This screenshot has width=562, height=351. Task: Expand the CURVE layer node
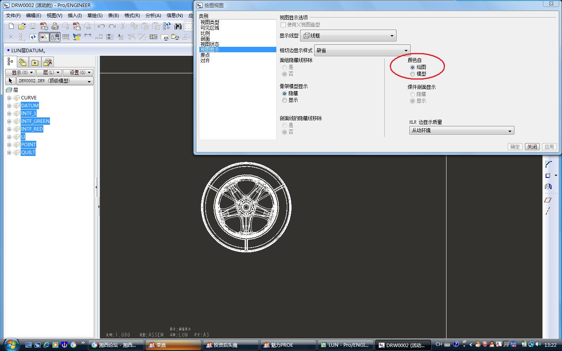point(9,98)
